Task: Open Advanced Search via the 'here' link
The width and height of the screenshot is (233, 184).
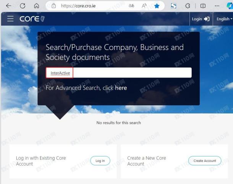Action: 121,88
